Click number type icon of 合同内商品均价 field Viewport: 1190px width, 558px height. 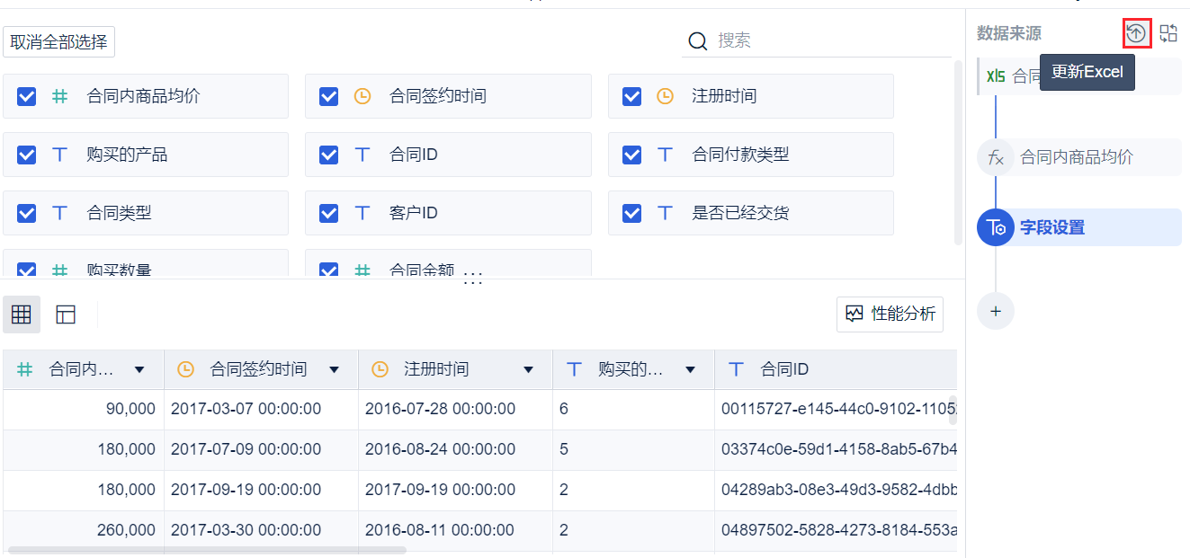click(x=59, y=96)
